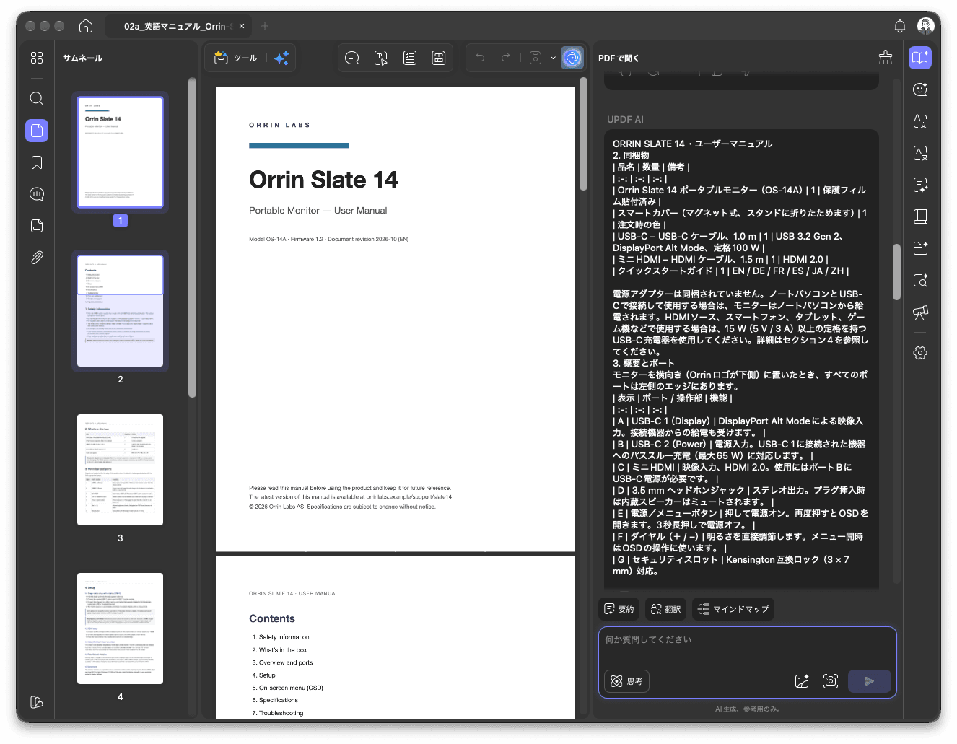Open the attachments paperclip panel

pyautogui.click(x=37, y=258)
